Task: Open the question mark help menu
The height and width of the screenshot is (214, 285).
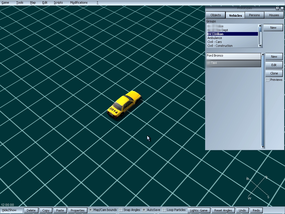Action: point(97,3)
